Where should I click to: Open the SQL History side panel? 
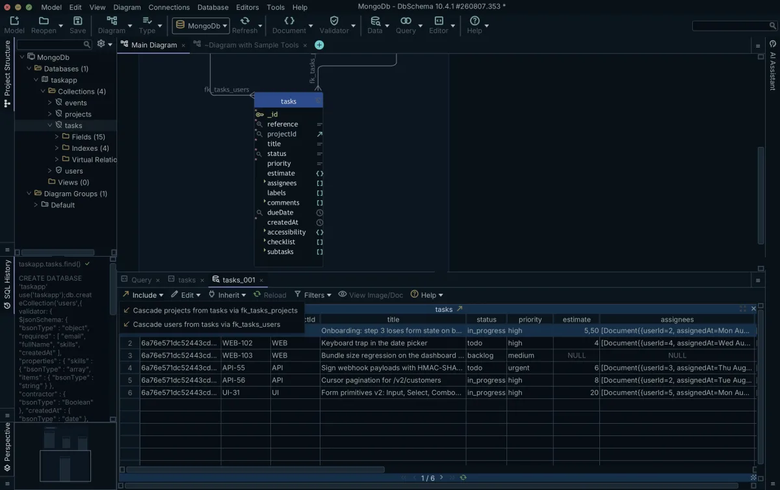(x=7, y=284)
